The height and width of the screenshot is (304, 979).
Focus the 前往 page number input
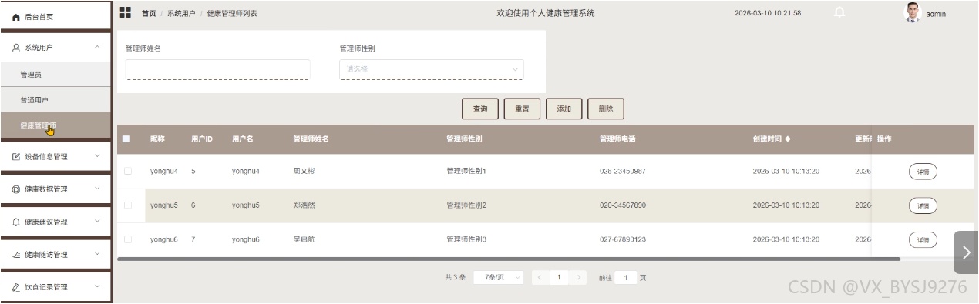pyautogui.click(x=626, y=277)
